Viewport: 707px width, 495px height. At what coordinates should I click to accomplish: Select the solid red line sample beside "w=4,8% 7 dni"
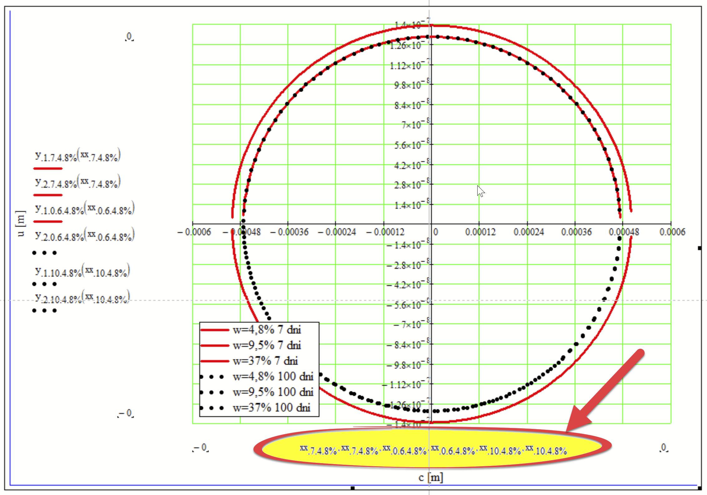coord(216,329)
